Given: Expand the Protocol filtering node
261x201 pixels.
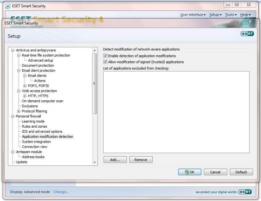Looking at the screenshot, I should click(x=18, y=111).
